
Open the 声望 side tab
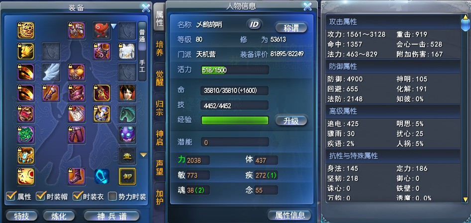[160, 167]
